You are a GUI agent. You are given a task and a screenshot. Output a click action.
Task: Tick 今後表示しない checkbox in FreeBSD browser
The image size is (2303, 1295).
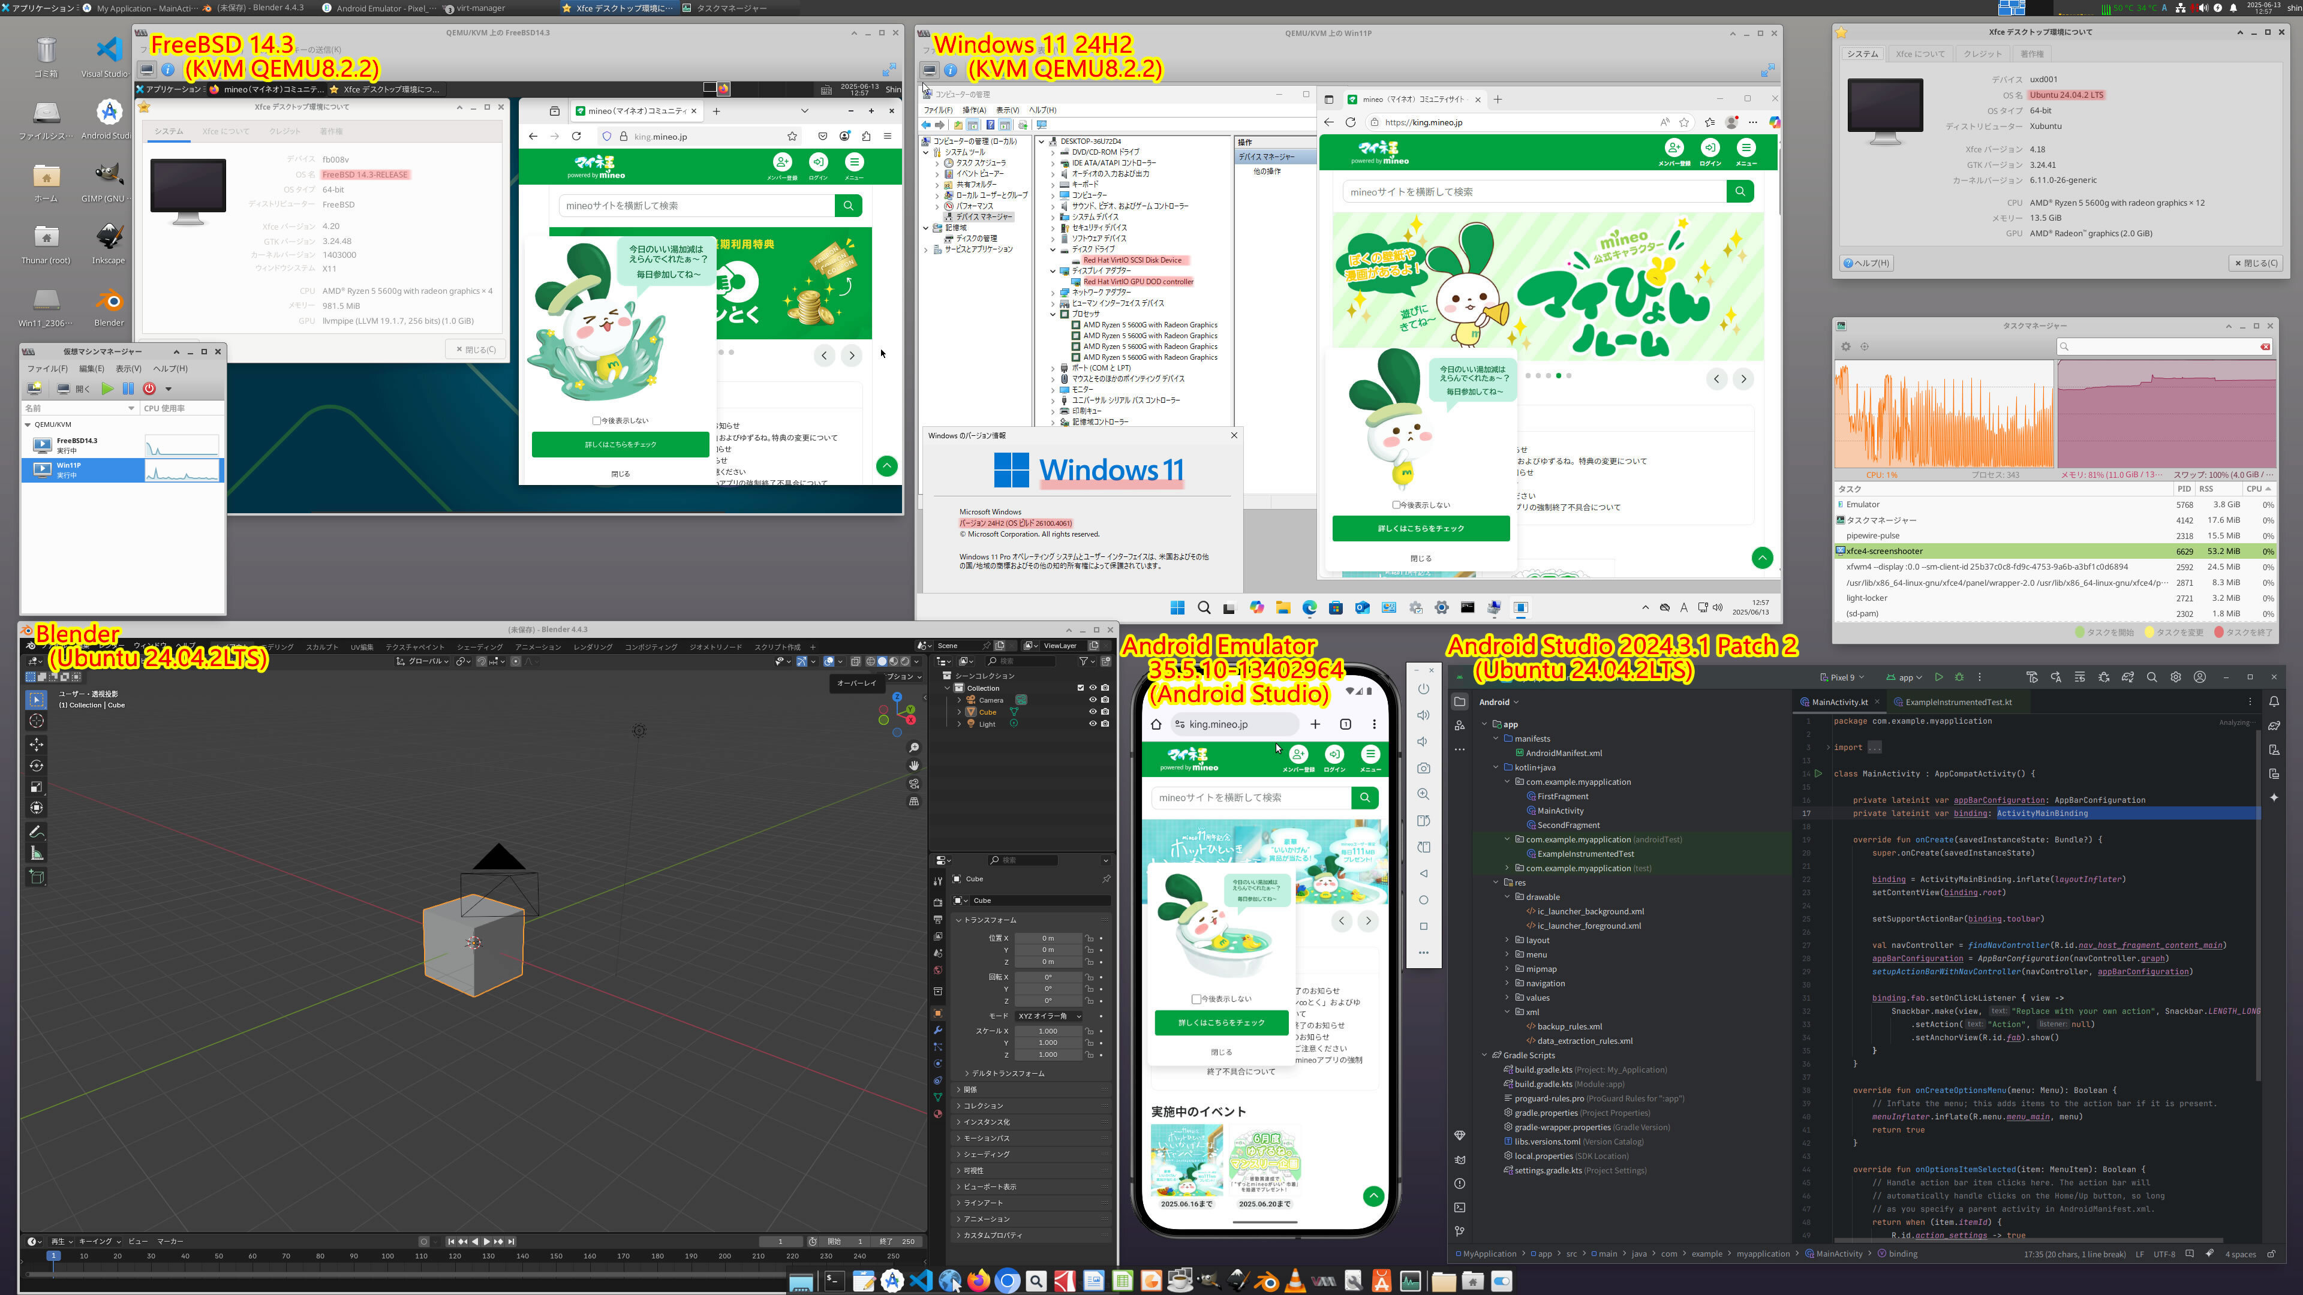pyautogui.click(x=596, y=421)
